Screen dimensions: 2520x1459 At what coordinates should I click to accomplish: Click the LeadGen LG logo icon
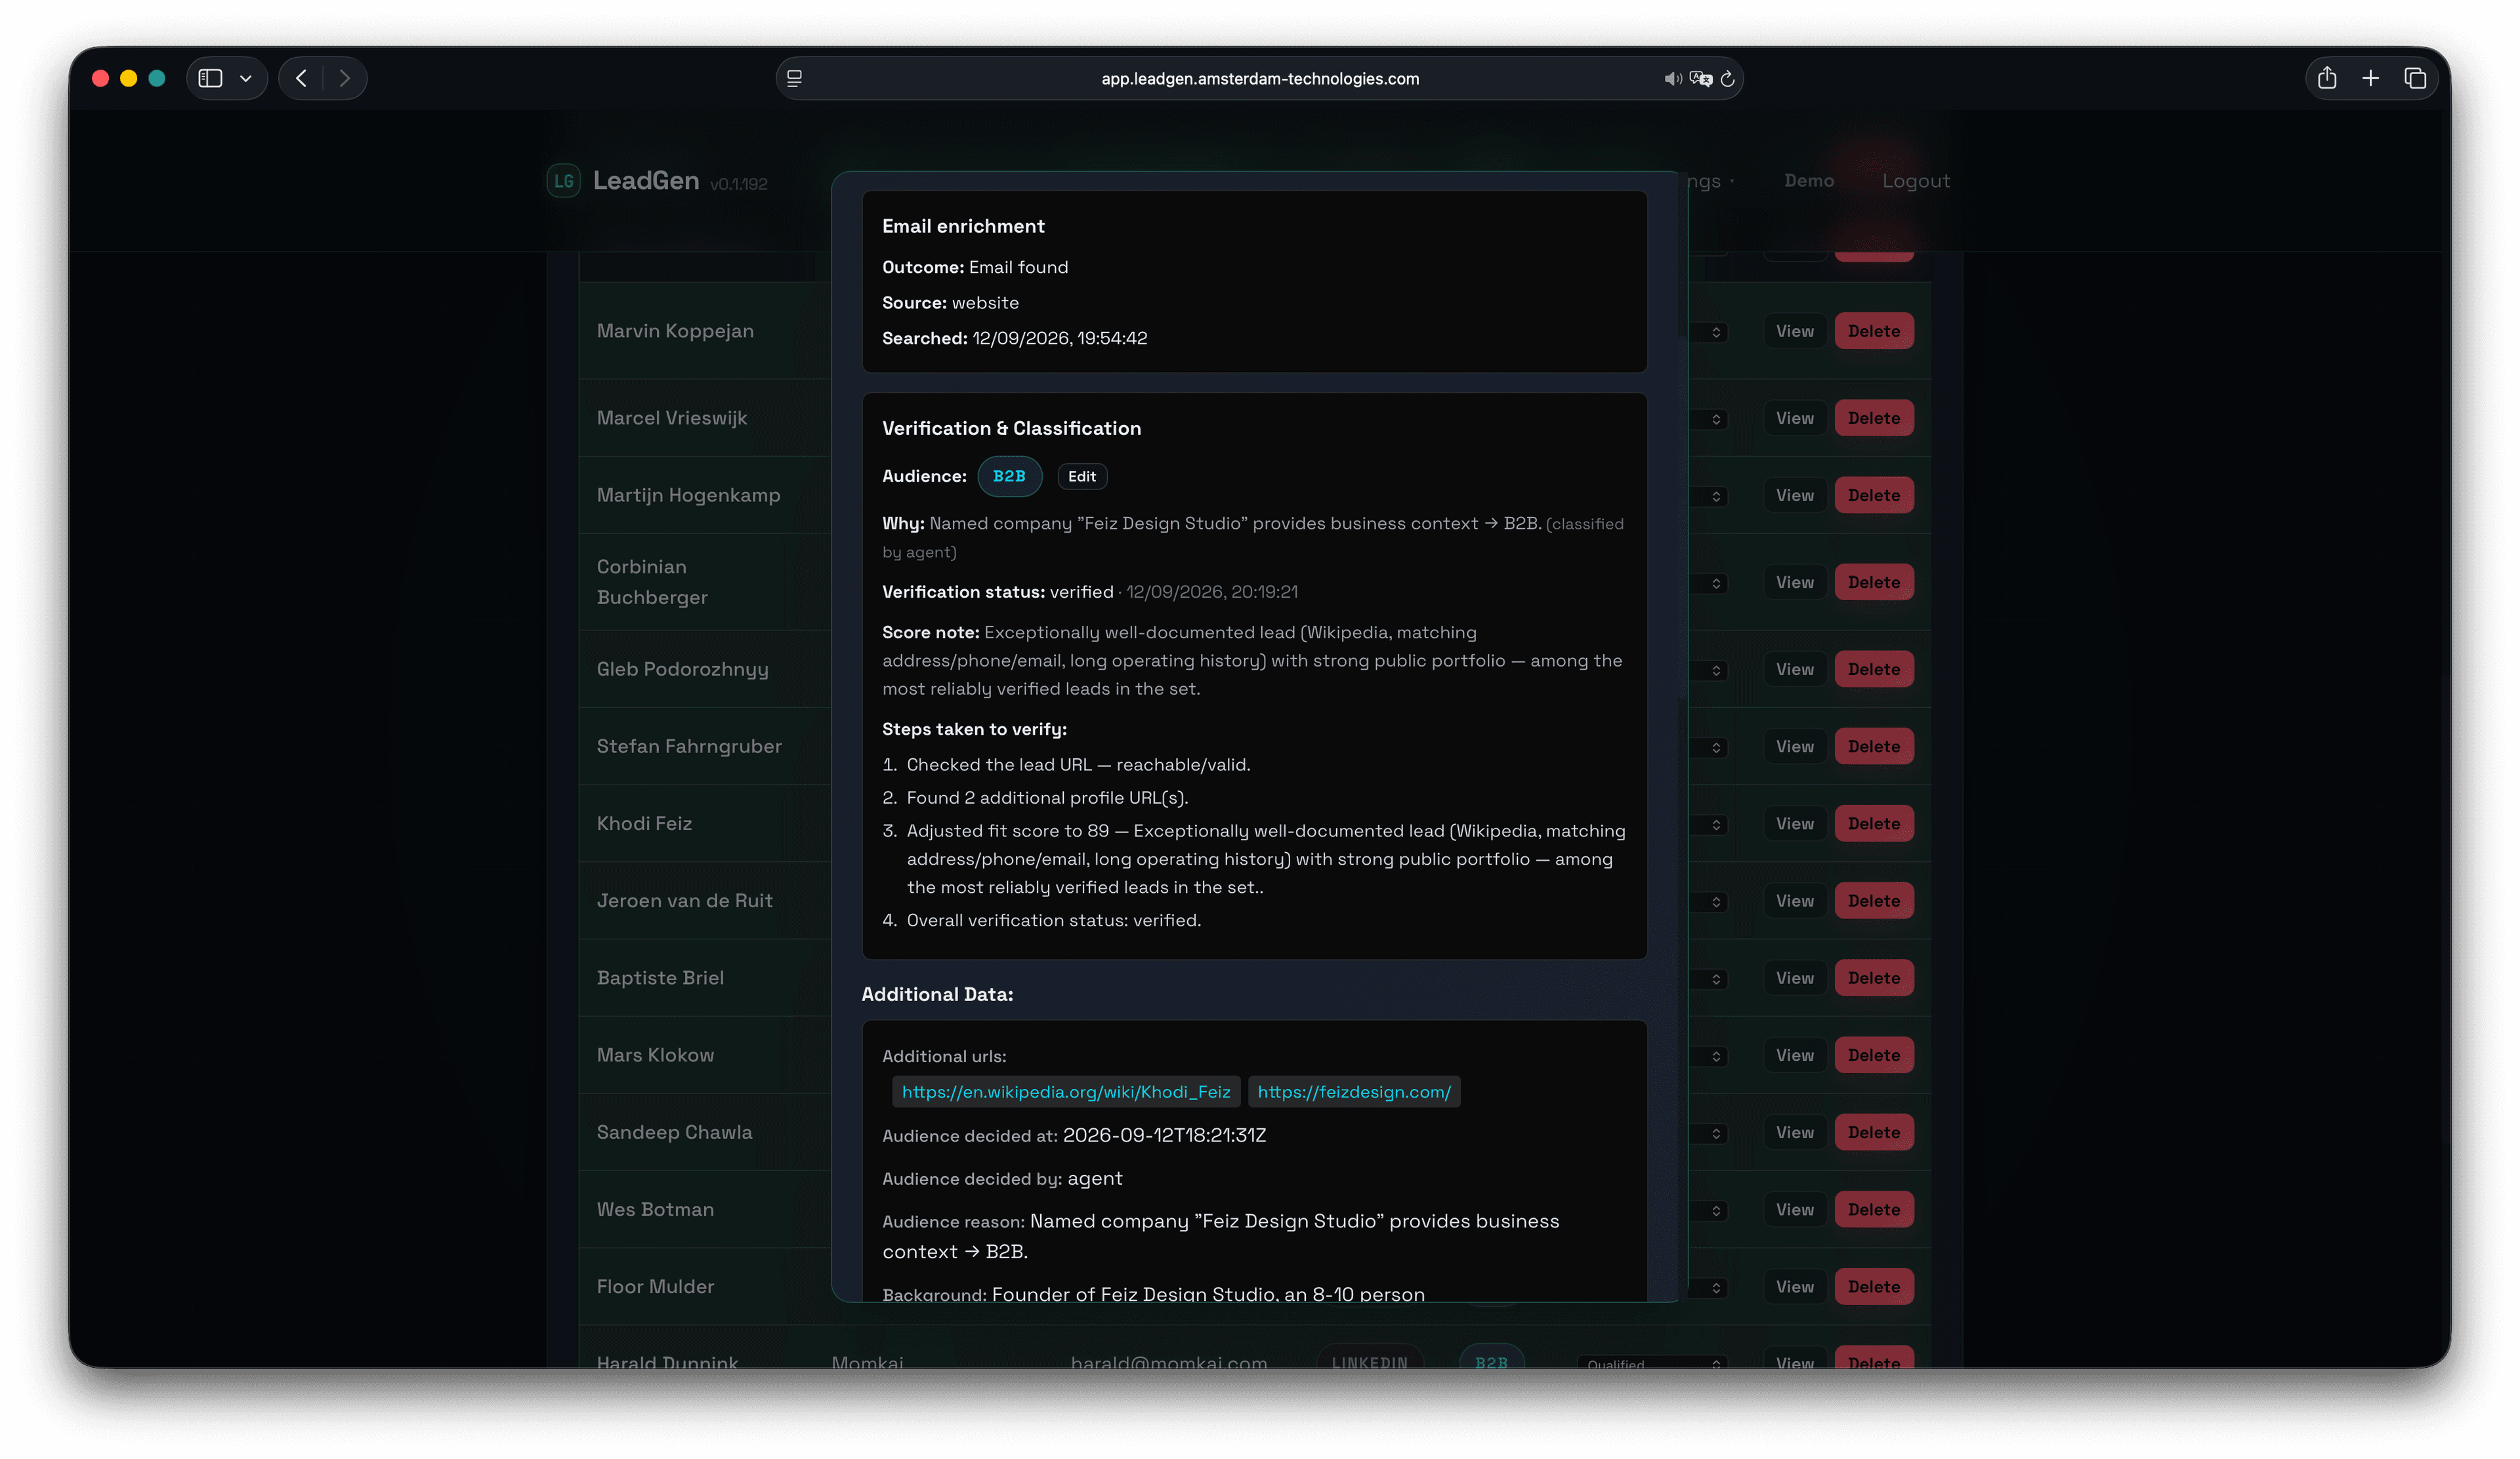(x=564, y=181)
